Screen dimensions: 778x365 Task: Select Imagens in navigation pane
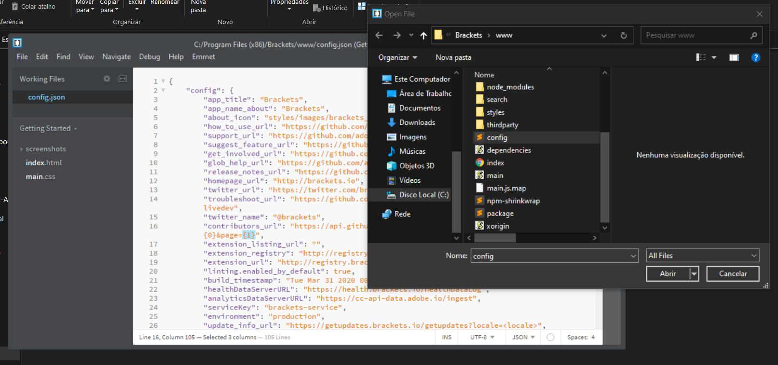[x=407, y=137]
